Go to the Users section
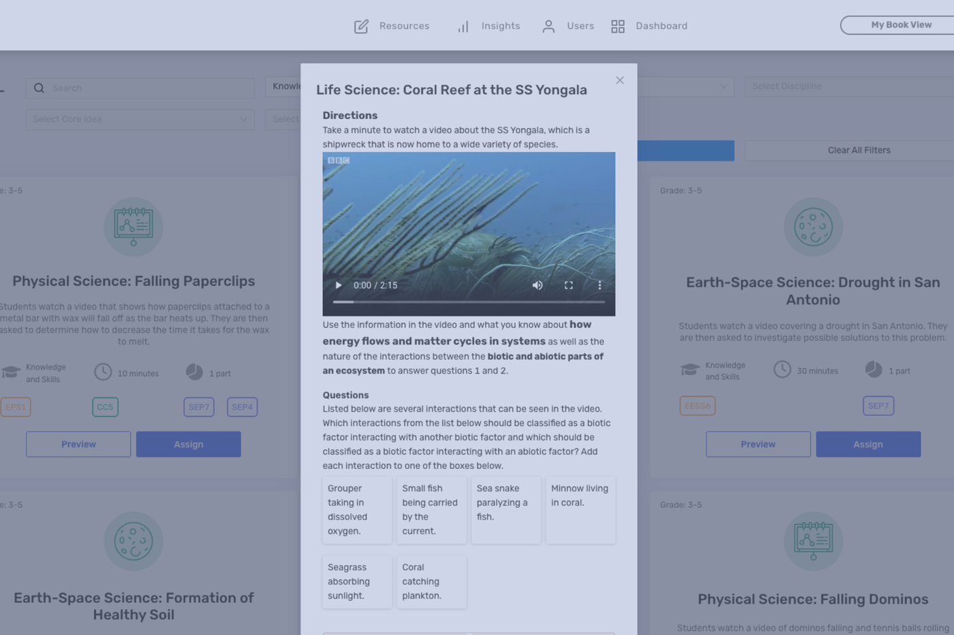Image resolution: width=954 pixels, height=635 pixels. coord(568,26)
